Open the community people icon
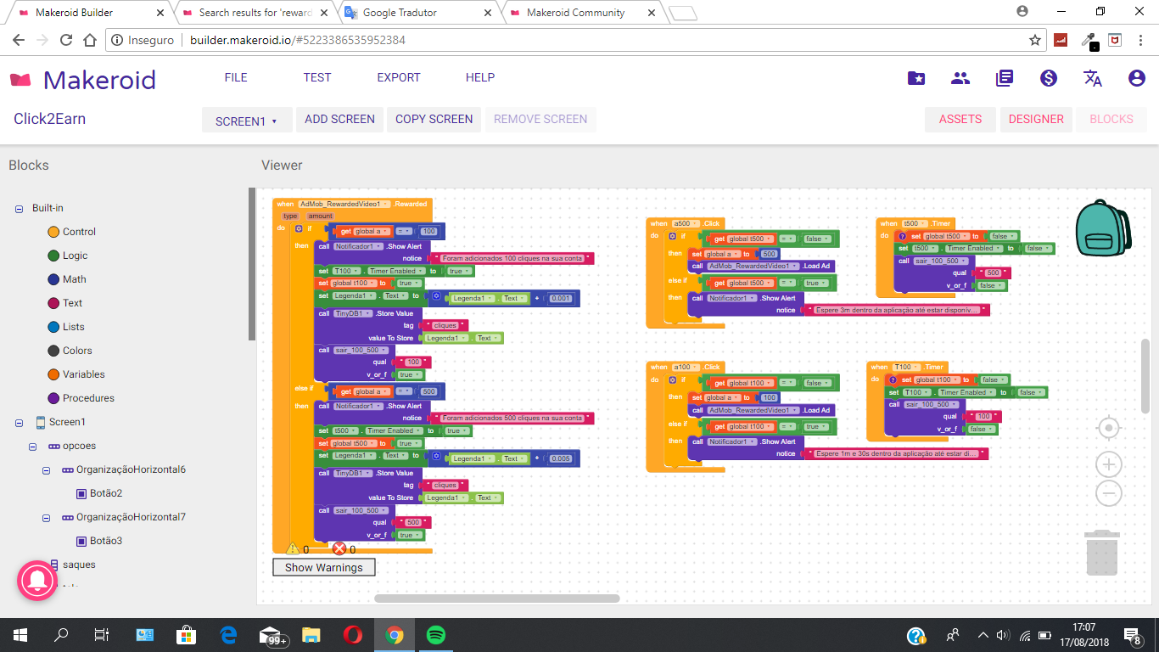The image size is (1159, 652). point(960,78)
